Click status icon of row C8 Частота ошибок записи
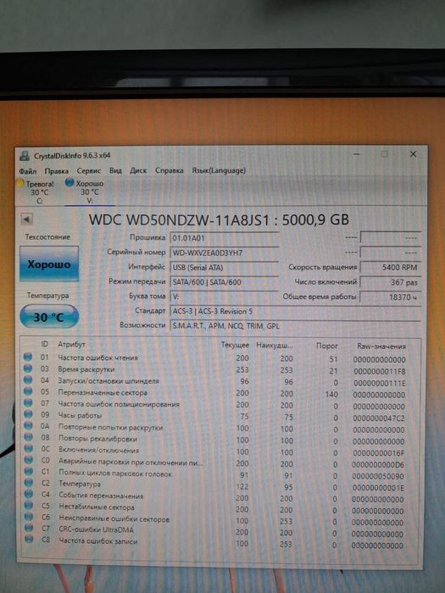The width and height of the screenshot is (445, 593). 29,539
